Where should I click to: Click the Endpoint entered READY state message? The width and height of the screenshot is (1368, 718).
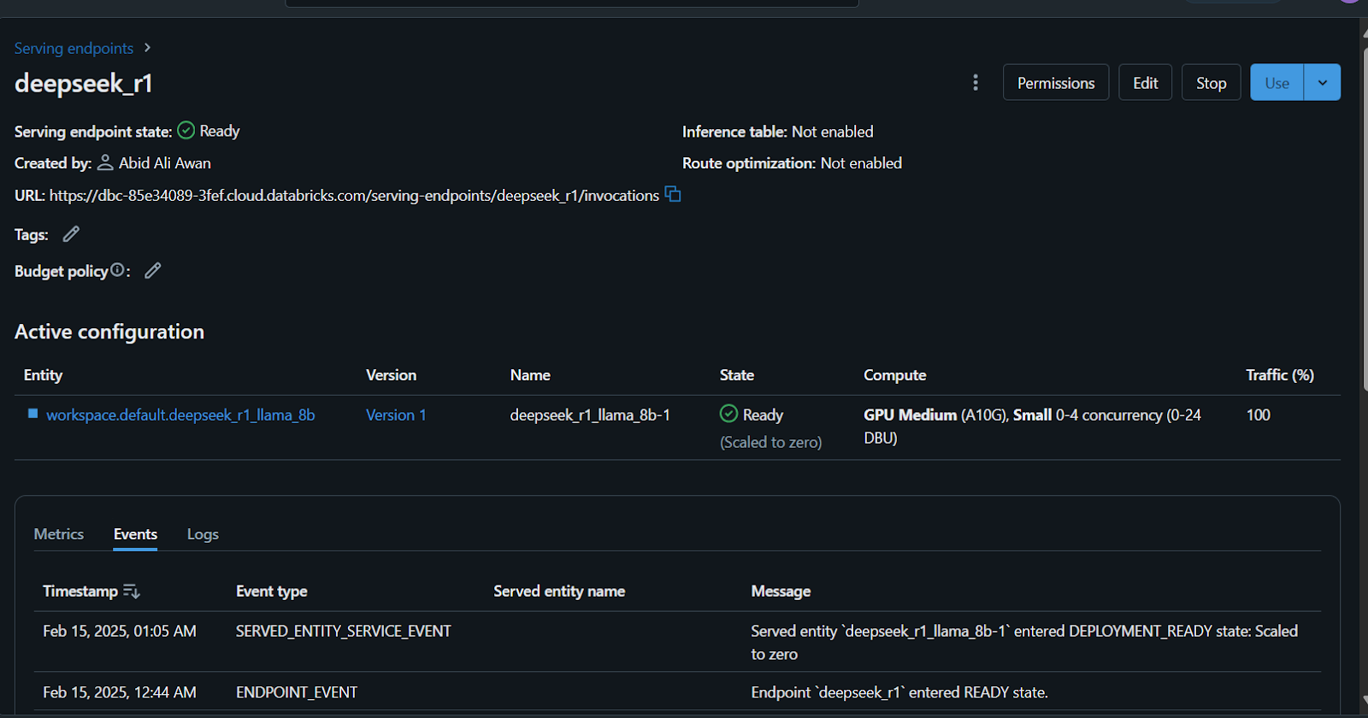pyautogui.click(x=899, y=692)
